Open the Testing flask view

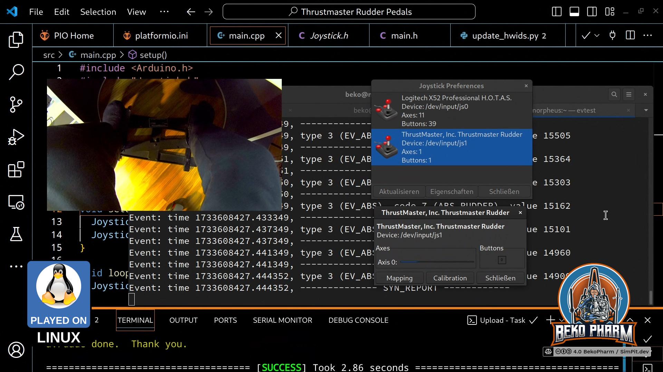click(x=16, y=234)
